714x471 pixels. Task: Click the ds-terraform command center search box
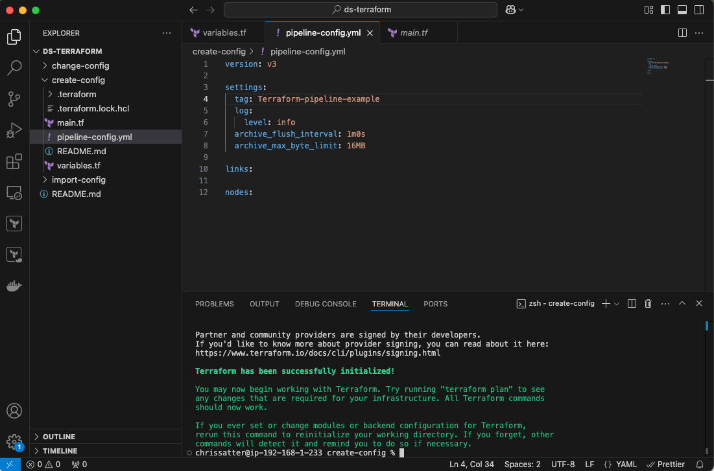pos(361,10)
